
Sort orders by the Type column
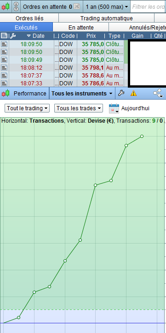114,36
